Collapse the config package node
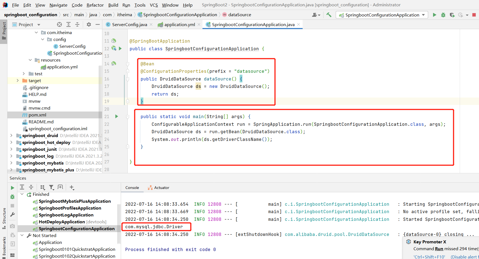The width and height of the screenshot is (479, 259). pos(43,39)
